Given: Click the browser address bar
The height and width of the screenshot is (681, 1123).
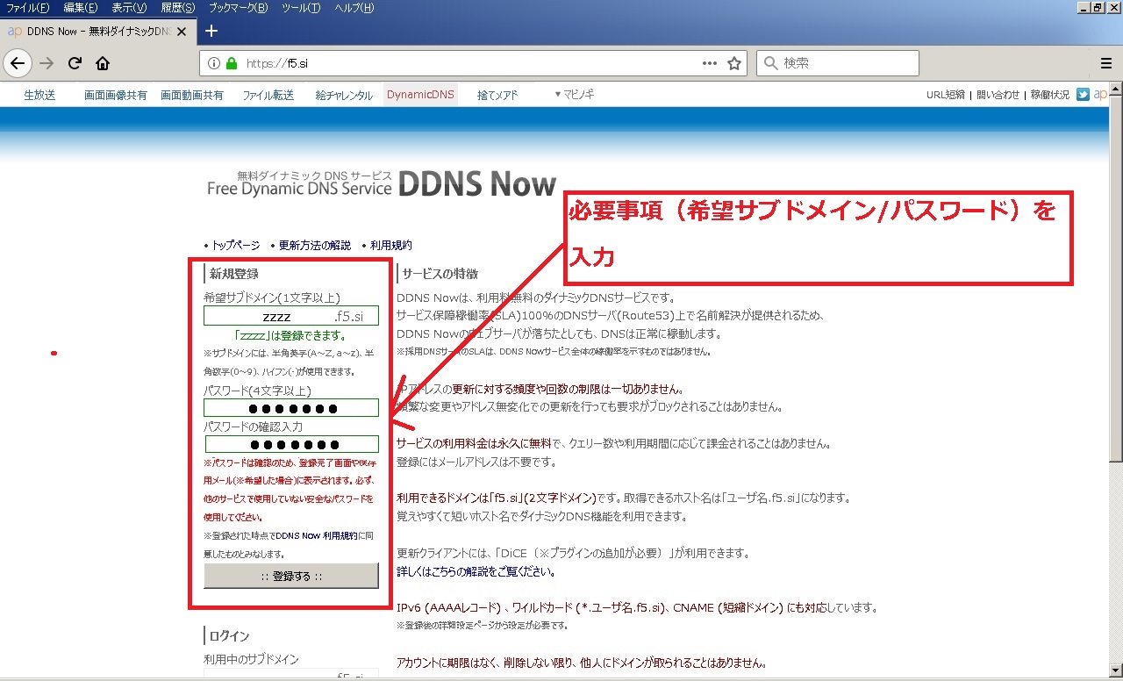Looking at the screenshot, I should point(474,63).
